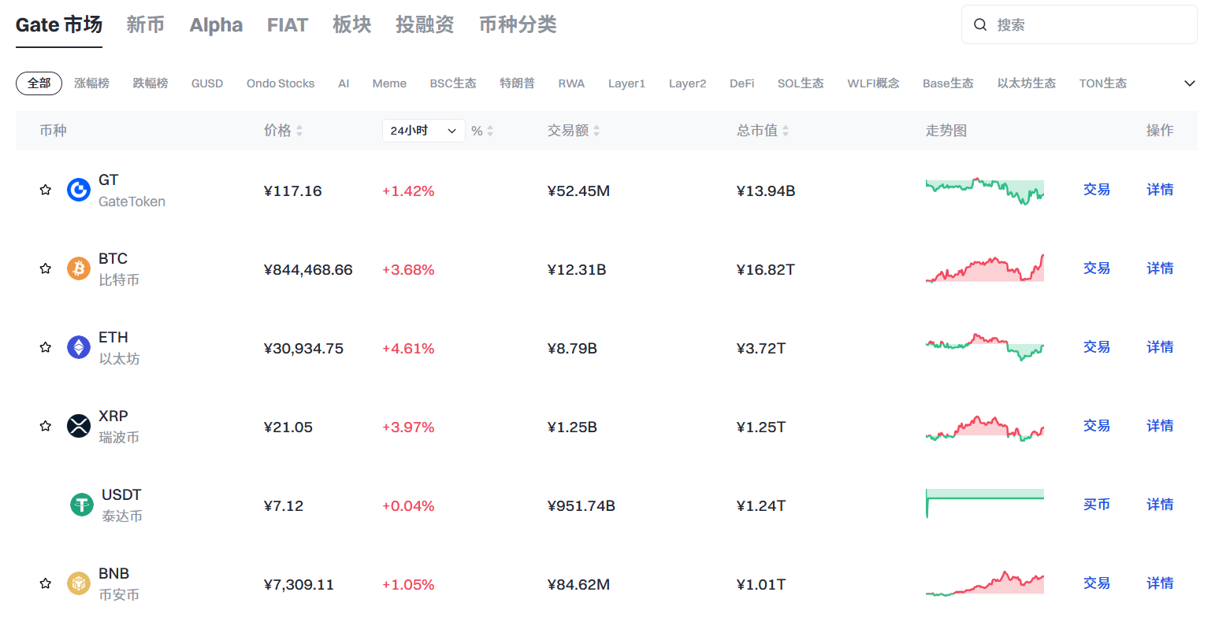Switch to the Alpha tab

coord(216,25)
